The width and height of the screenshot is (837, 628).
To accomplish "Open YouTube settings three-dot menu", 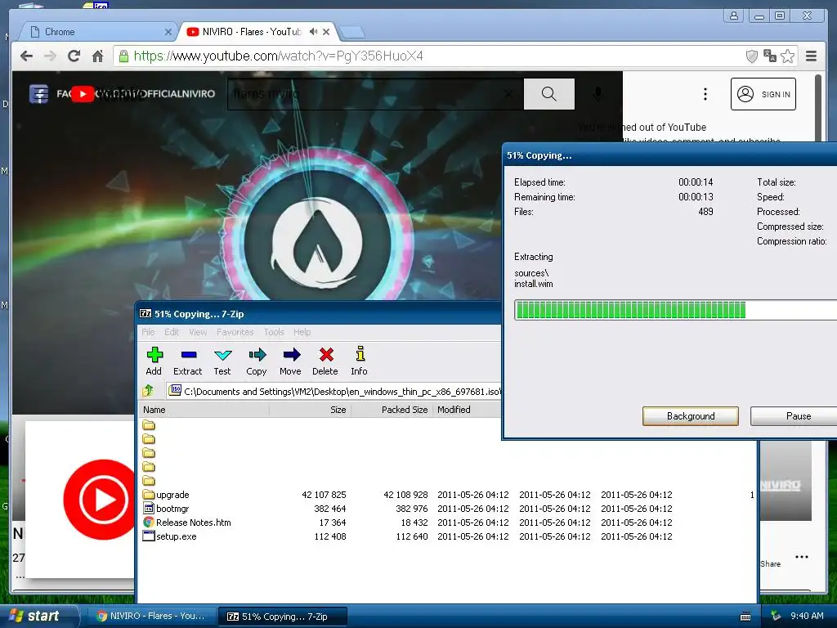I will pos(705,94).
